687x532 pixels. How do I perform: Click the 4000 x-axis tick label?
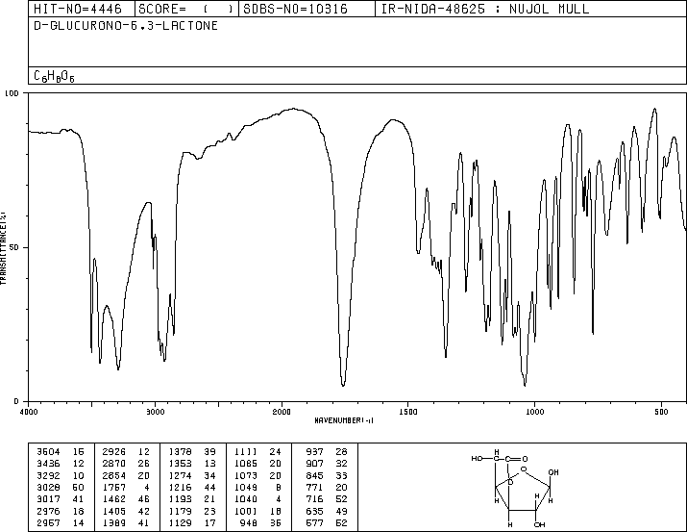pyautogui.click(x=29, y=412)
